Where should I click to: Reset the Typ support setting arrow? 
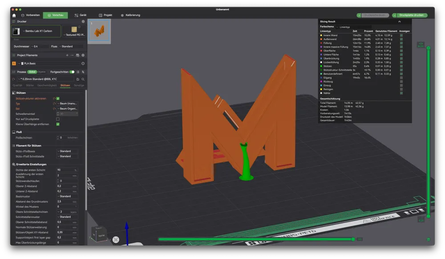click(x=54, y=104)
